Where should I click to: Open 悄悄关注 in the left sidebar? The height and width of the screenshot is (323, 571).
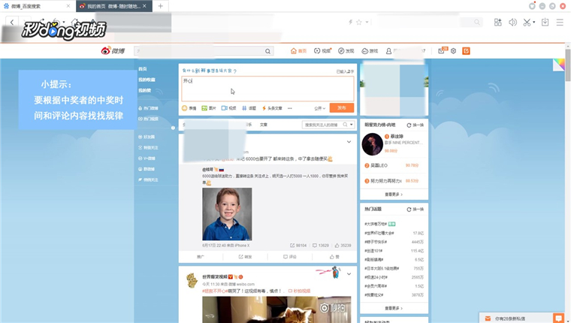(x=148, y=180)
